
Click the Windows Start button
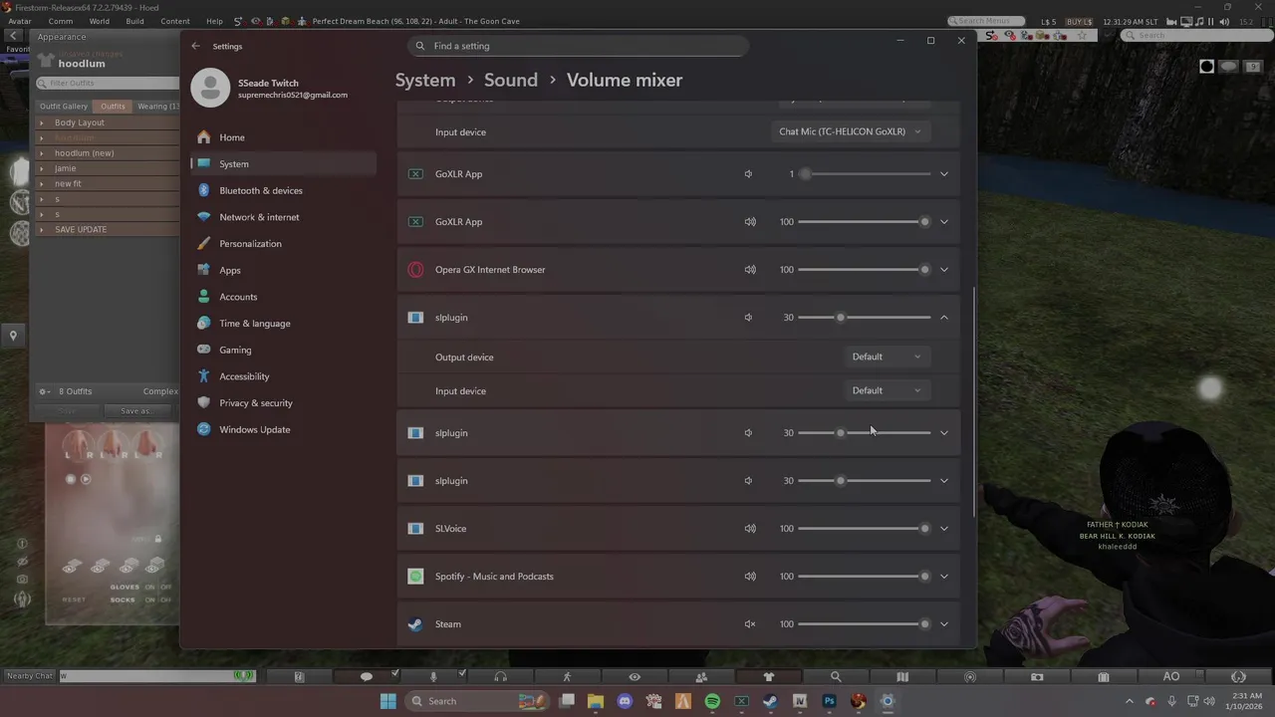tap(387, 701)
